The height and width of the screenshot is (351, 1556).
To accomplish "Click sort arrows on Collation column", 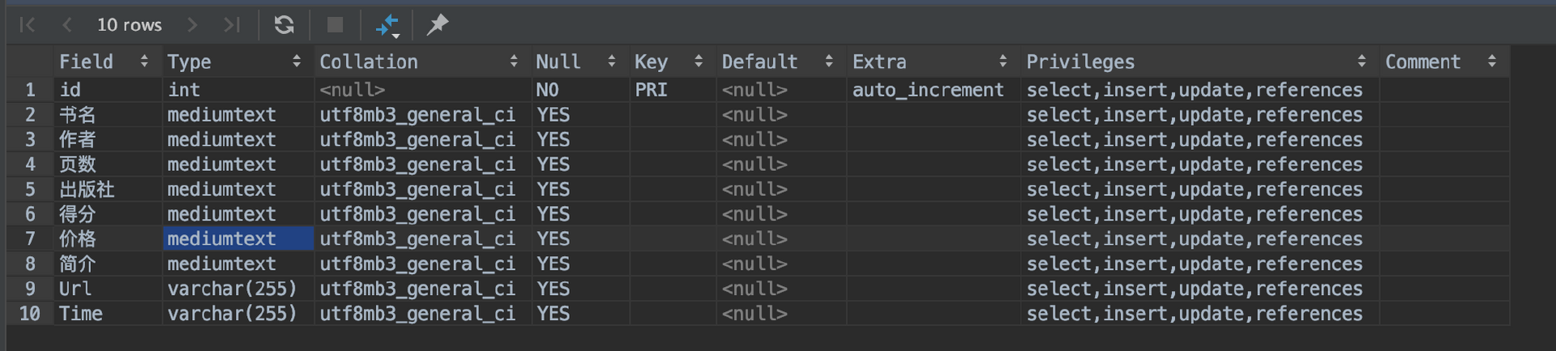I will (514, 62).
